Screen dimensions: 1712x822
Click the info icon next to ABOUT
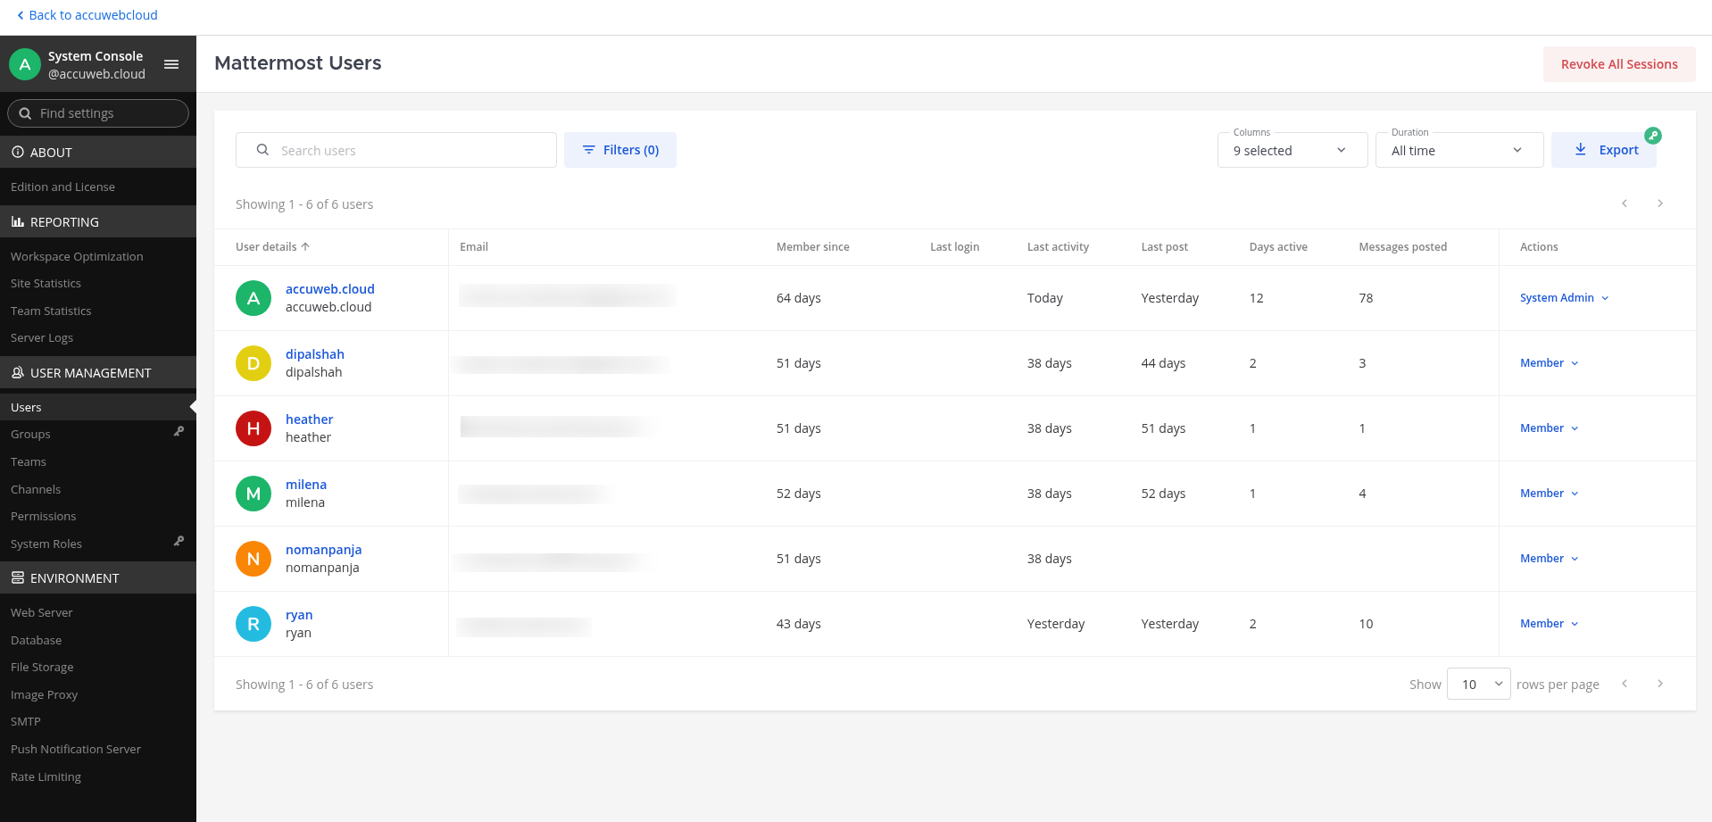coord(19,152)
